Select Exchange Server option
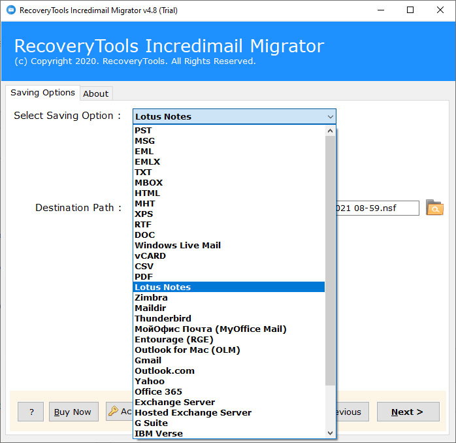456x443 pixels. [x=229, y=402]
